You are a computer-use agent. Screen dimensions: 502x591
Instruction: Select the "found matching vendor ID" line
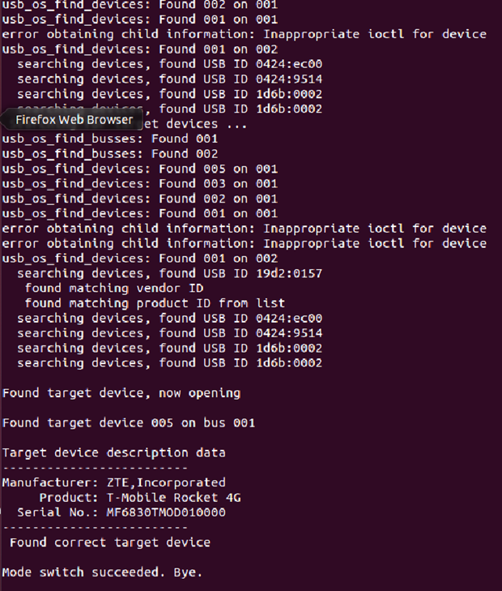pos(113,288)
